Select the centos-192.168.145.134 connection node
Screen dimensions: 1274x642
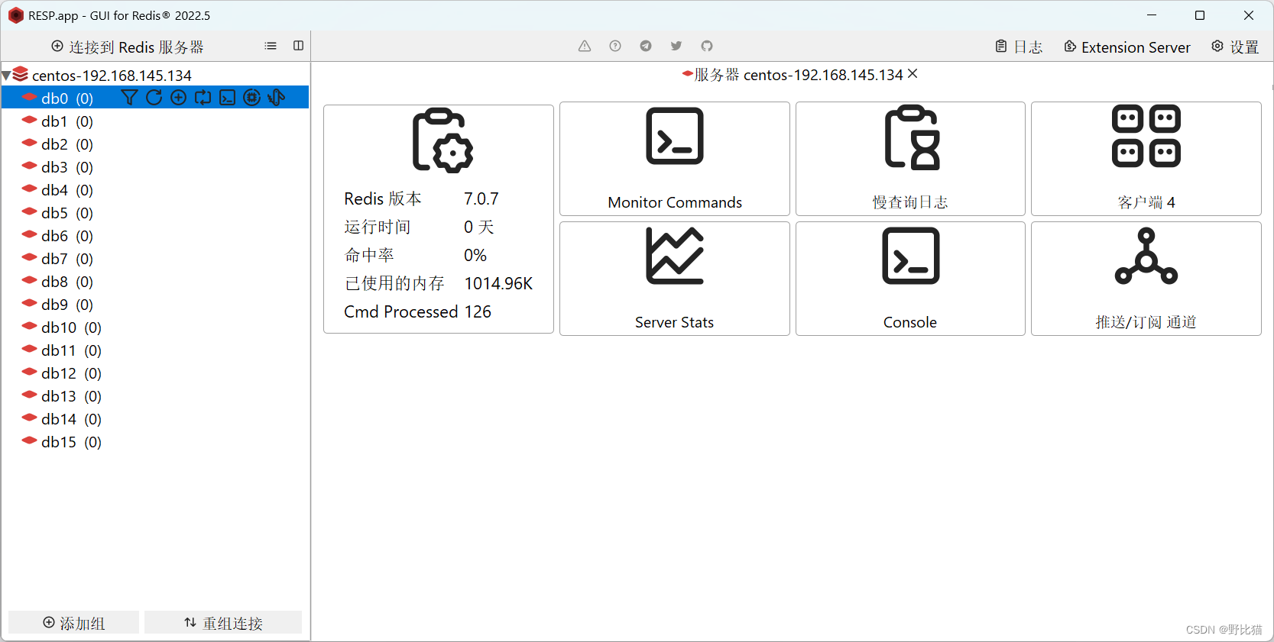[x=112, y=76]
